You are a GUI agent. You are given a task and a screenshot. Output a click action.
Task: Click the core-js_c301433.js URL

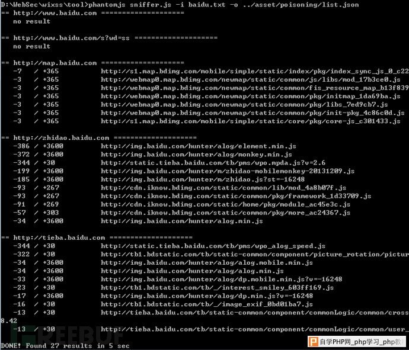(250, 121)
